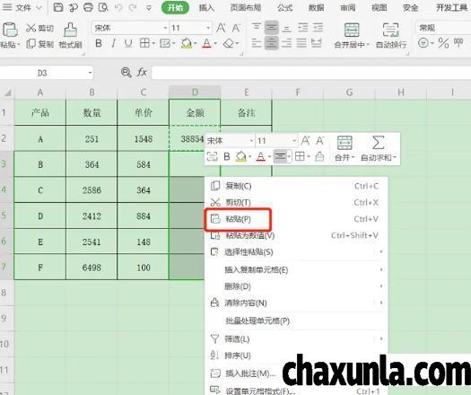The width and height of the screenshot is (471, 395).
Task: Click the Cut (剪切) scissors icon in ribbon
Action: coord(31,28)
